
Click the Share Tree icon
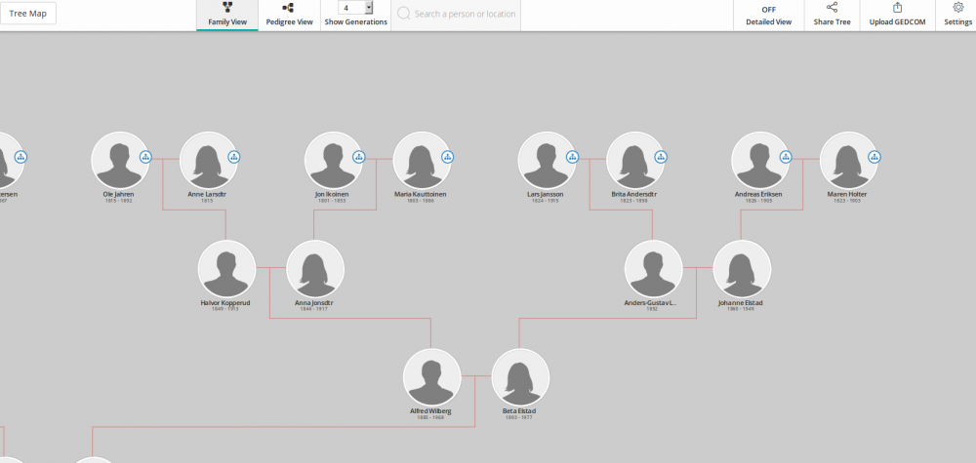[831, 8]
